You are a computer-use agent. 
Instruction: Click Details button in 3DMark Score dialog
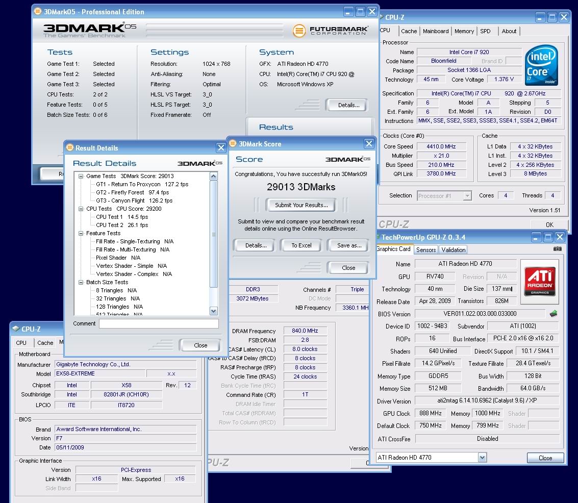click(x=256, y=245)
